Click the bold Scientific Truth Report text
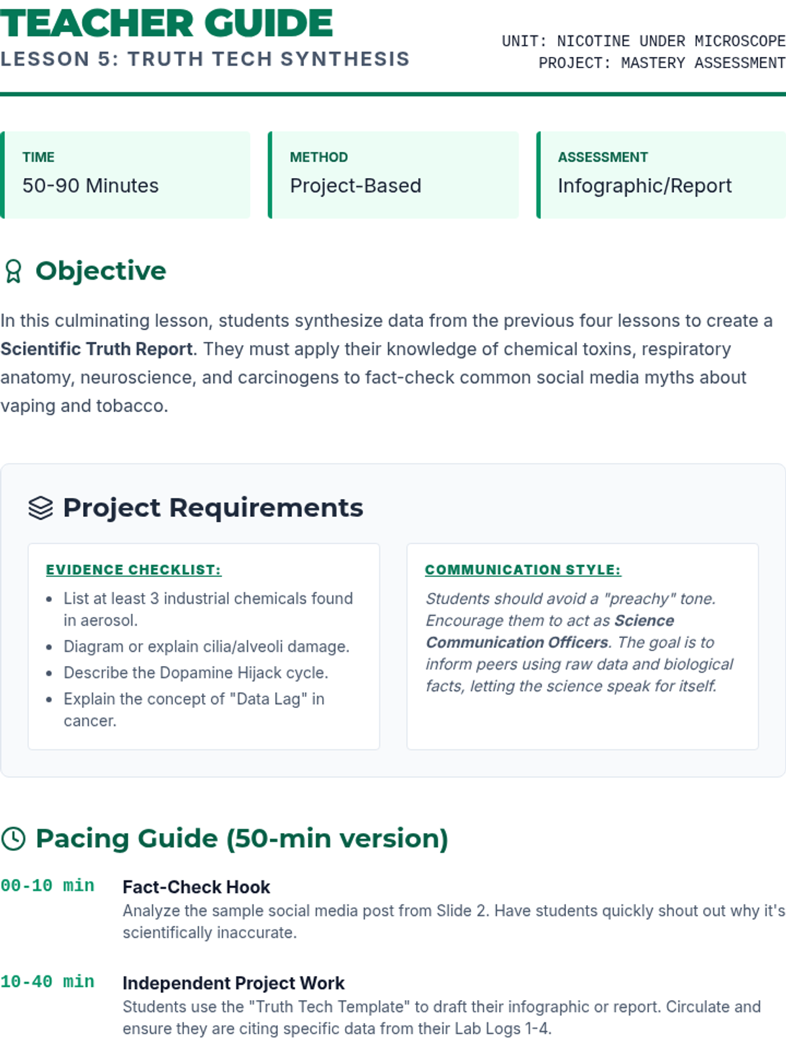Screen dimensions: 786x1048 click(x=97, y=349)
